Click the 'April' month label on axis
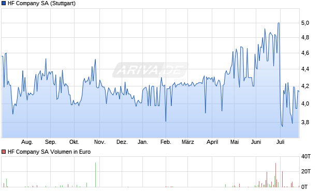Viewport: 321px width, 192px height. [x=212, y=142]
